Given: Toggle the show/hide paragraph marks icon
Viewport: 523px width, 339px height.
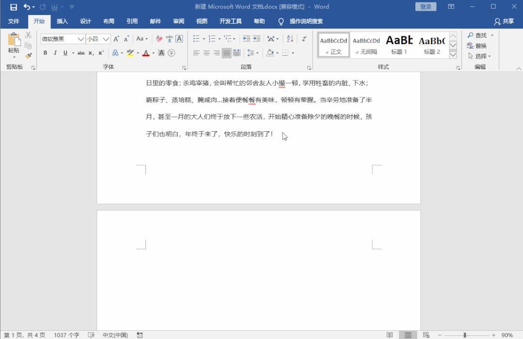Looking at the screenshot, I should [303, 39].
